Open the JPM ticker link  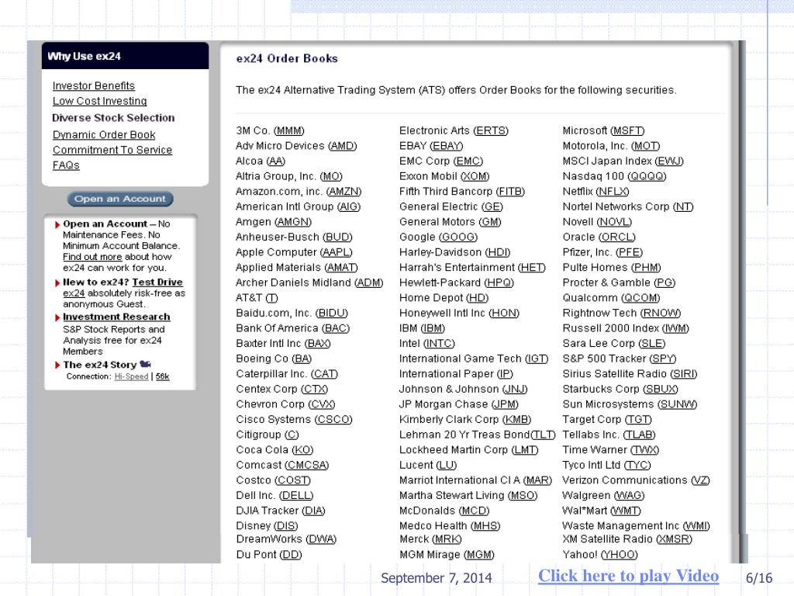click(505, 404)
